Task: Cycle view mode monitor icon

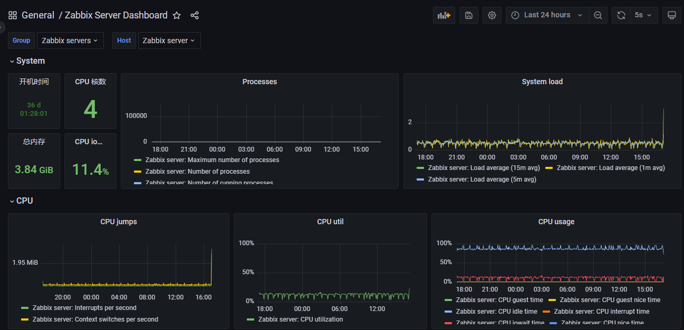Action: coord(672,15)
